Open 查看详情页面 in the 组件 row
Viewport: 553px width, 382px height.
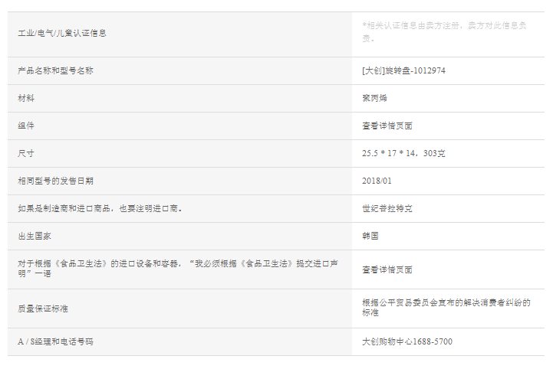click(387, 126)
